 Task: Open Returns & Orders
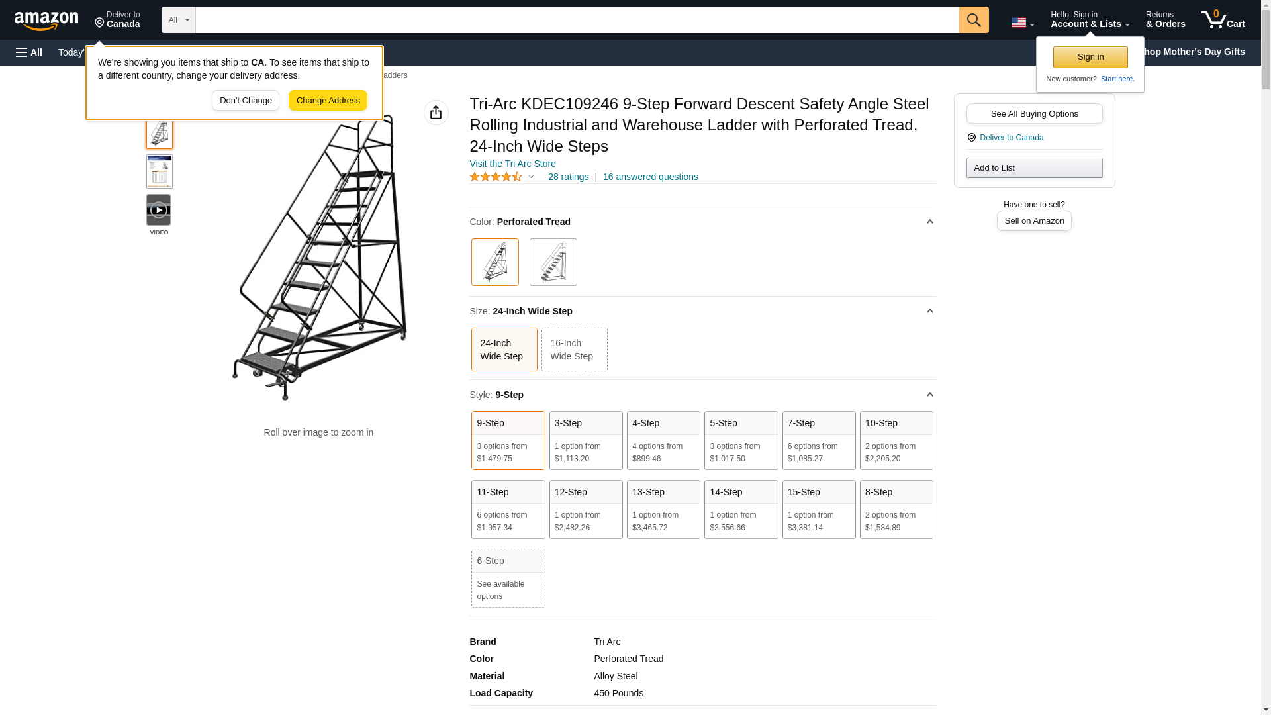pyautogui.click(x=1165, y=20)
